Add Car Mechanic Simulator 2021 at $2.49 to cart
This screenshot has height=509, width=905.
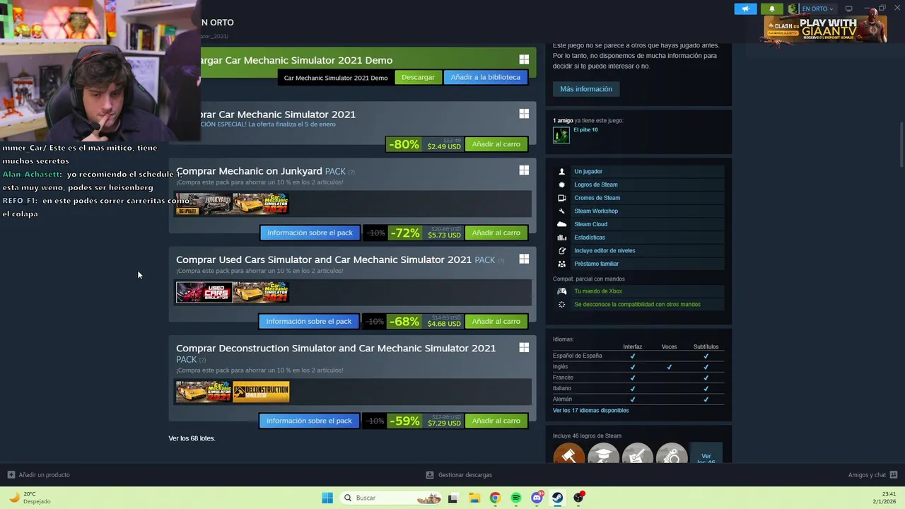coord(496,144)
